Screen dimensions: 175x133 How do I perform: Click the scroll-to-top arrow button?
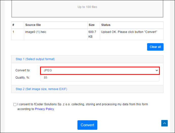164,123
